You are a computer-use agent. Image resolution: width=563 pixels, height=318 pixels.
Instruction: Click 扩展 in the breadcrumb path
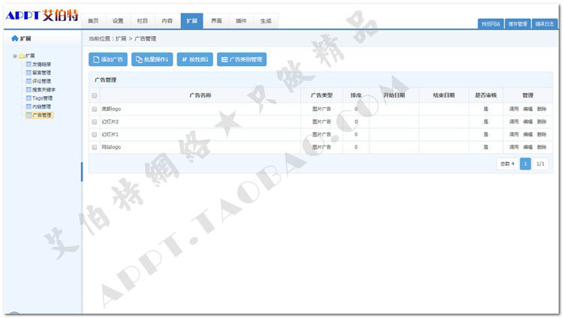click(121, 38)
